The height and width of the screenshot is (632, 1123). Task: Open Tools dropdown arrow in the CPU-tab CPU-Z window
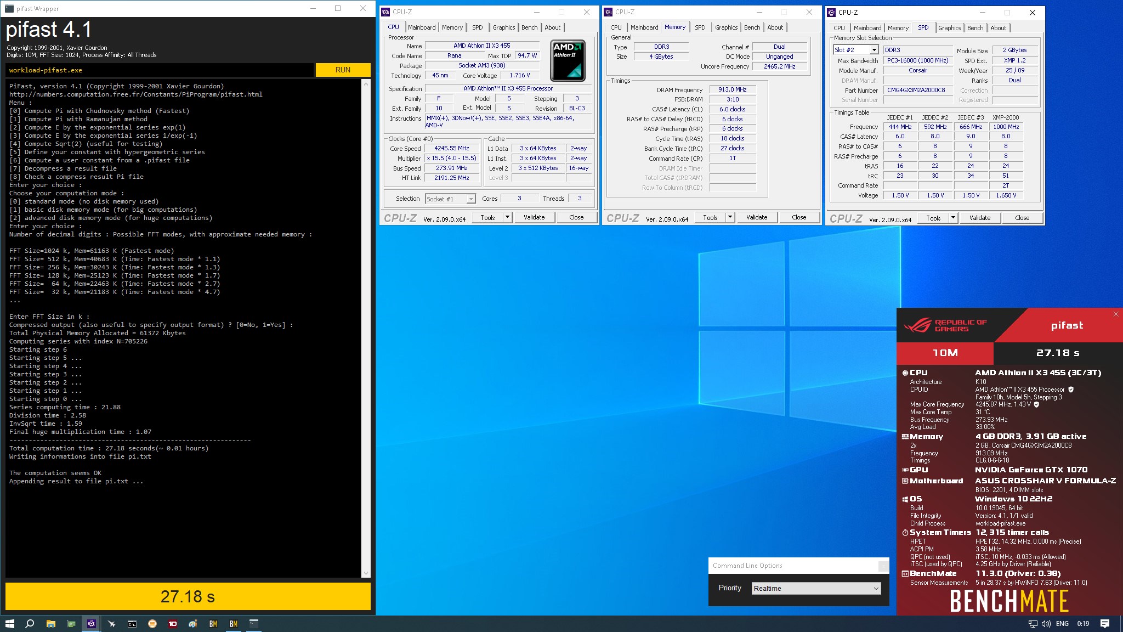pyautogui.click(x=507, y=217)
